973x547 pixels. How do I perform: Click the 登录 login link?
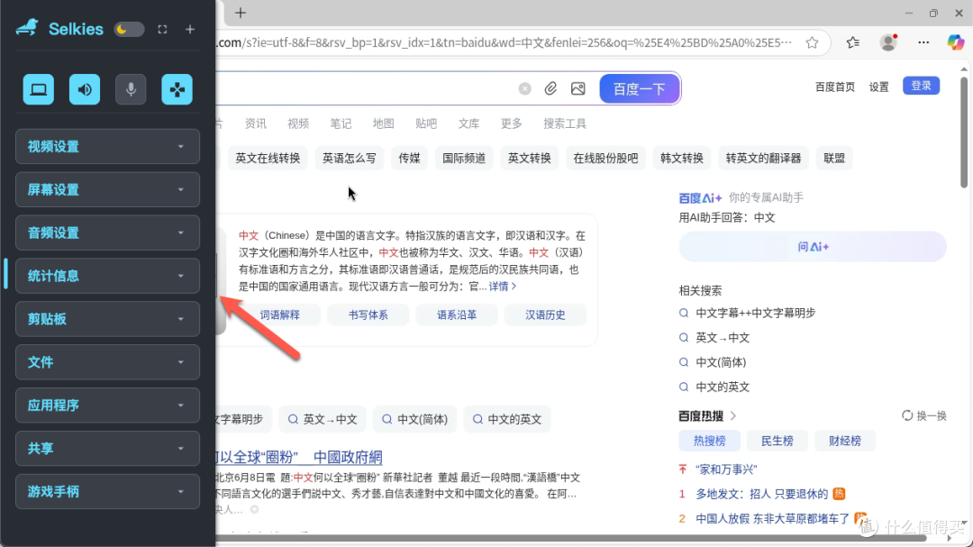click(x=921, y=85)
